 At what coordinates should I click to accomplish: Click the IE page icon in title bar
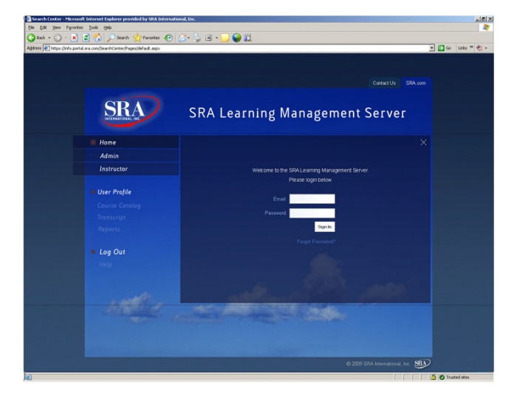coord(28,19)
